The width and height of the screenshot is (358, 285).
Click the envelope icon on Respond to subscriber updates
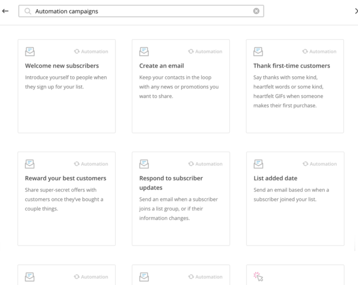click(144, 163)
